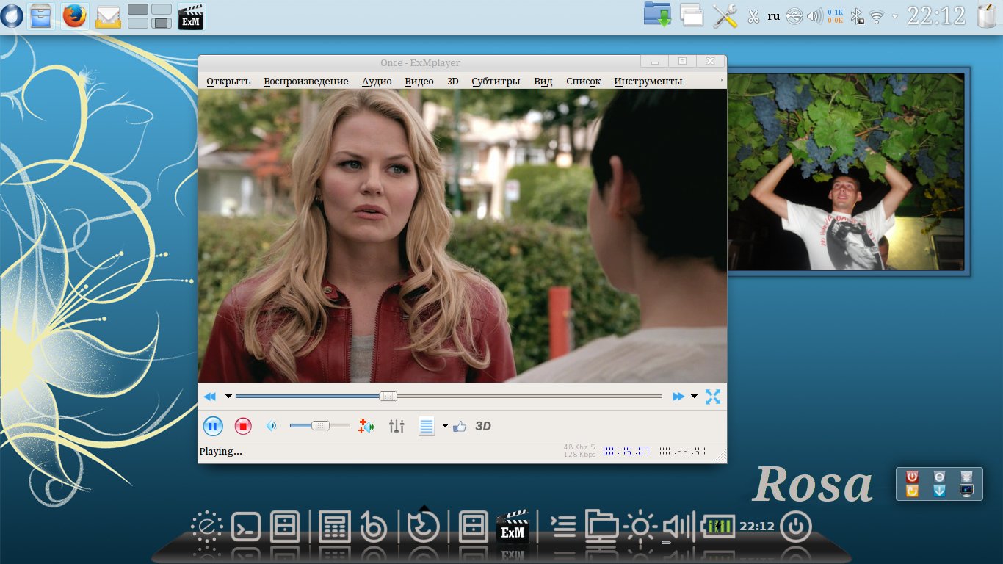Image resolution: width=1003 pixels, height=564 pixels.
Task: Click the 'Once - ExMplayer' window title
Action: pos(420,62)
